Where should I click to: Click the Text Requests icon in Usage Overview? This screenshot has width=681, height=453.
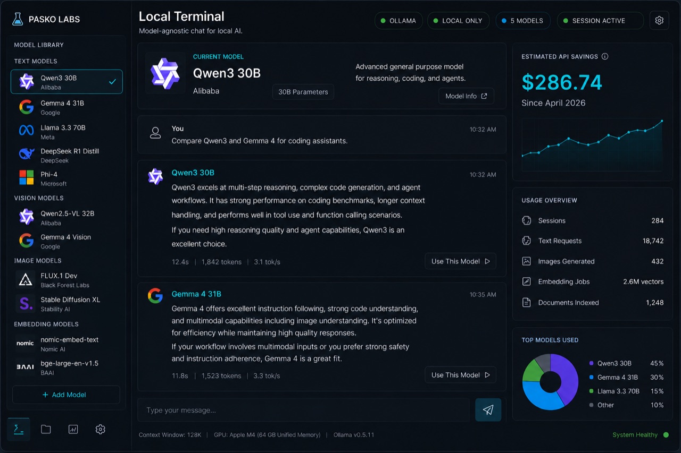[527, 241]
